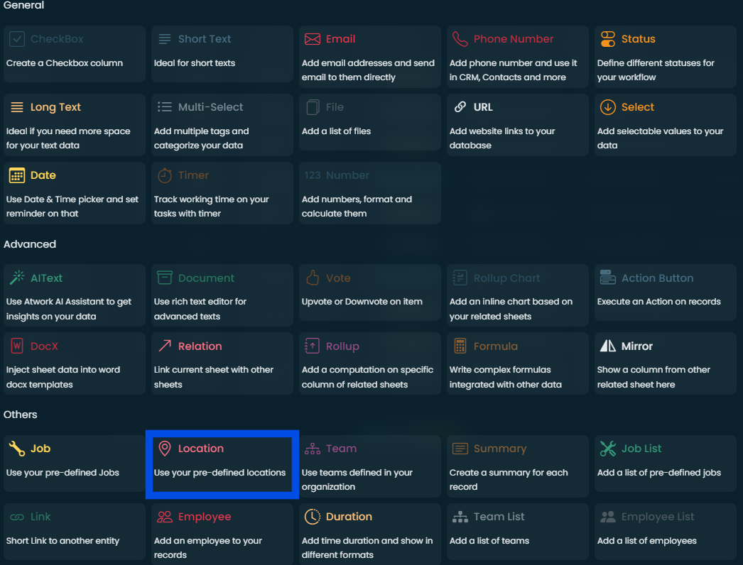
Task: Click 'Show a column from other related sheet' text
Action: 653,377
